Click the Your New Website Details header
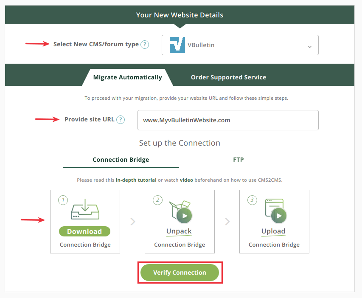Image resolution: width=362 pixels, height=298 pixels. (180, 15)
